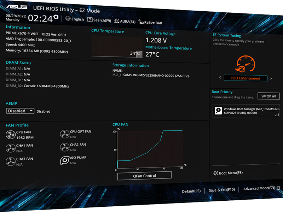Open QFan Control

click(144, 176)
